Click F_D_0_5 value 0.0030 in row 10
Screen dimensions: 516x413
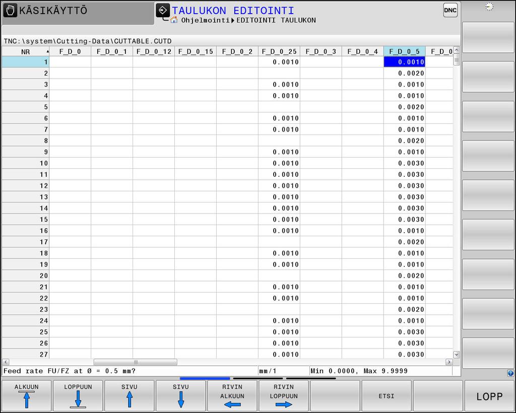click(x=405, y=163)
